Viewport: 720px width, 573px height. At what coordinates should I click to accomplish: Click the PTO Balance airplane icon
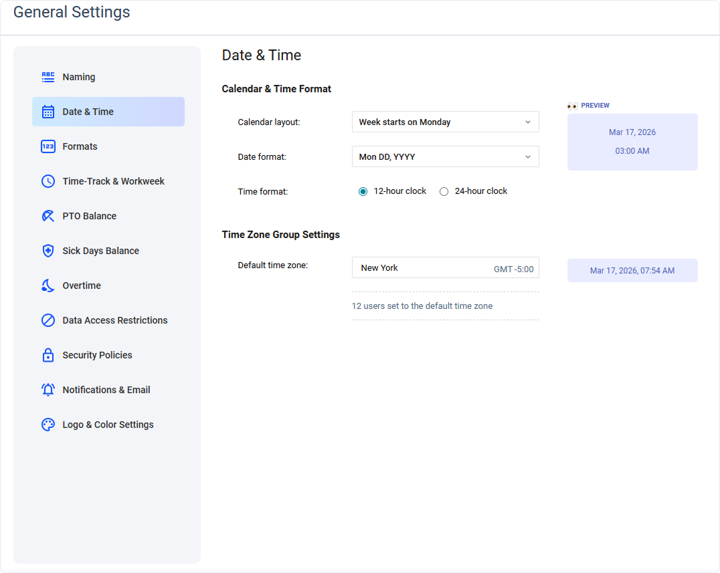click(x=48, y=216)
